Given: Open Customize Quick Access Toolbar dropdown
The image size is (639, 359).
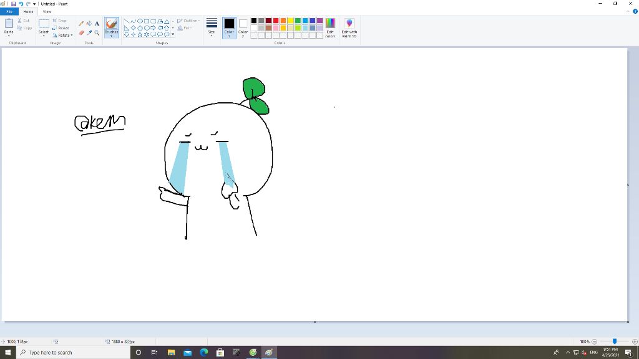Looking at the screenshot, I should pos(34,4).
